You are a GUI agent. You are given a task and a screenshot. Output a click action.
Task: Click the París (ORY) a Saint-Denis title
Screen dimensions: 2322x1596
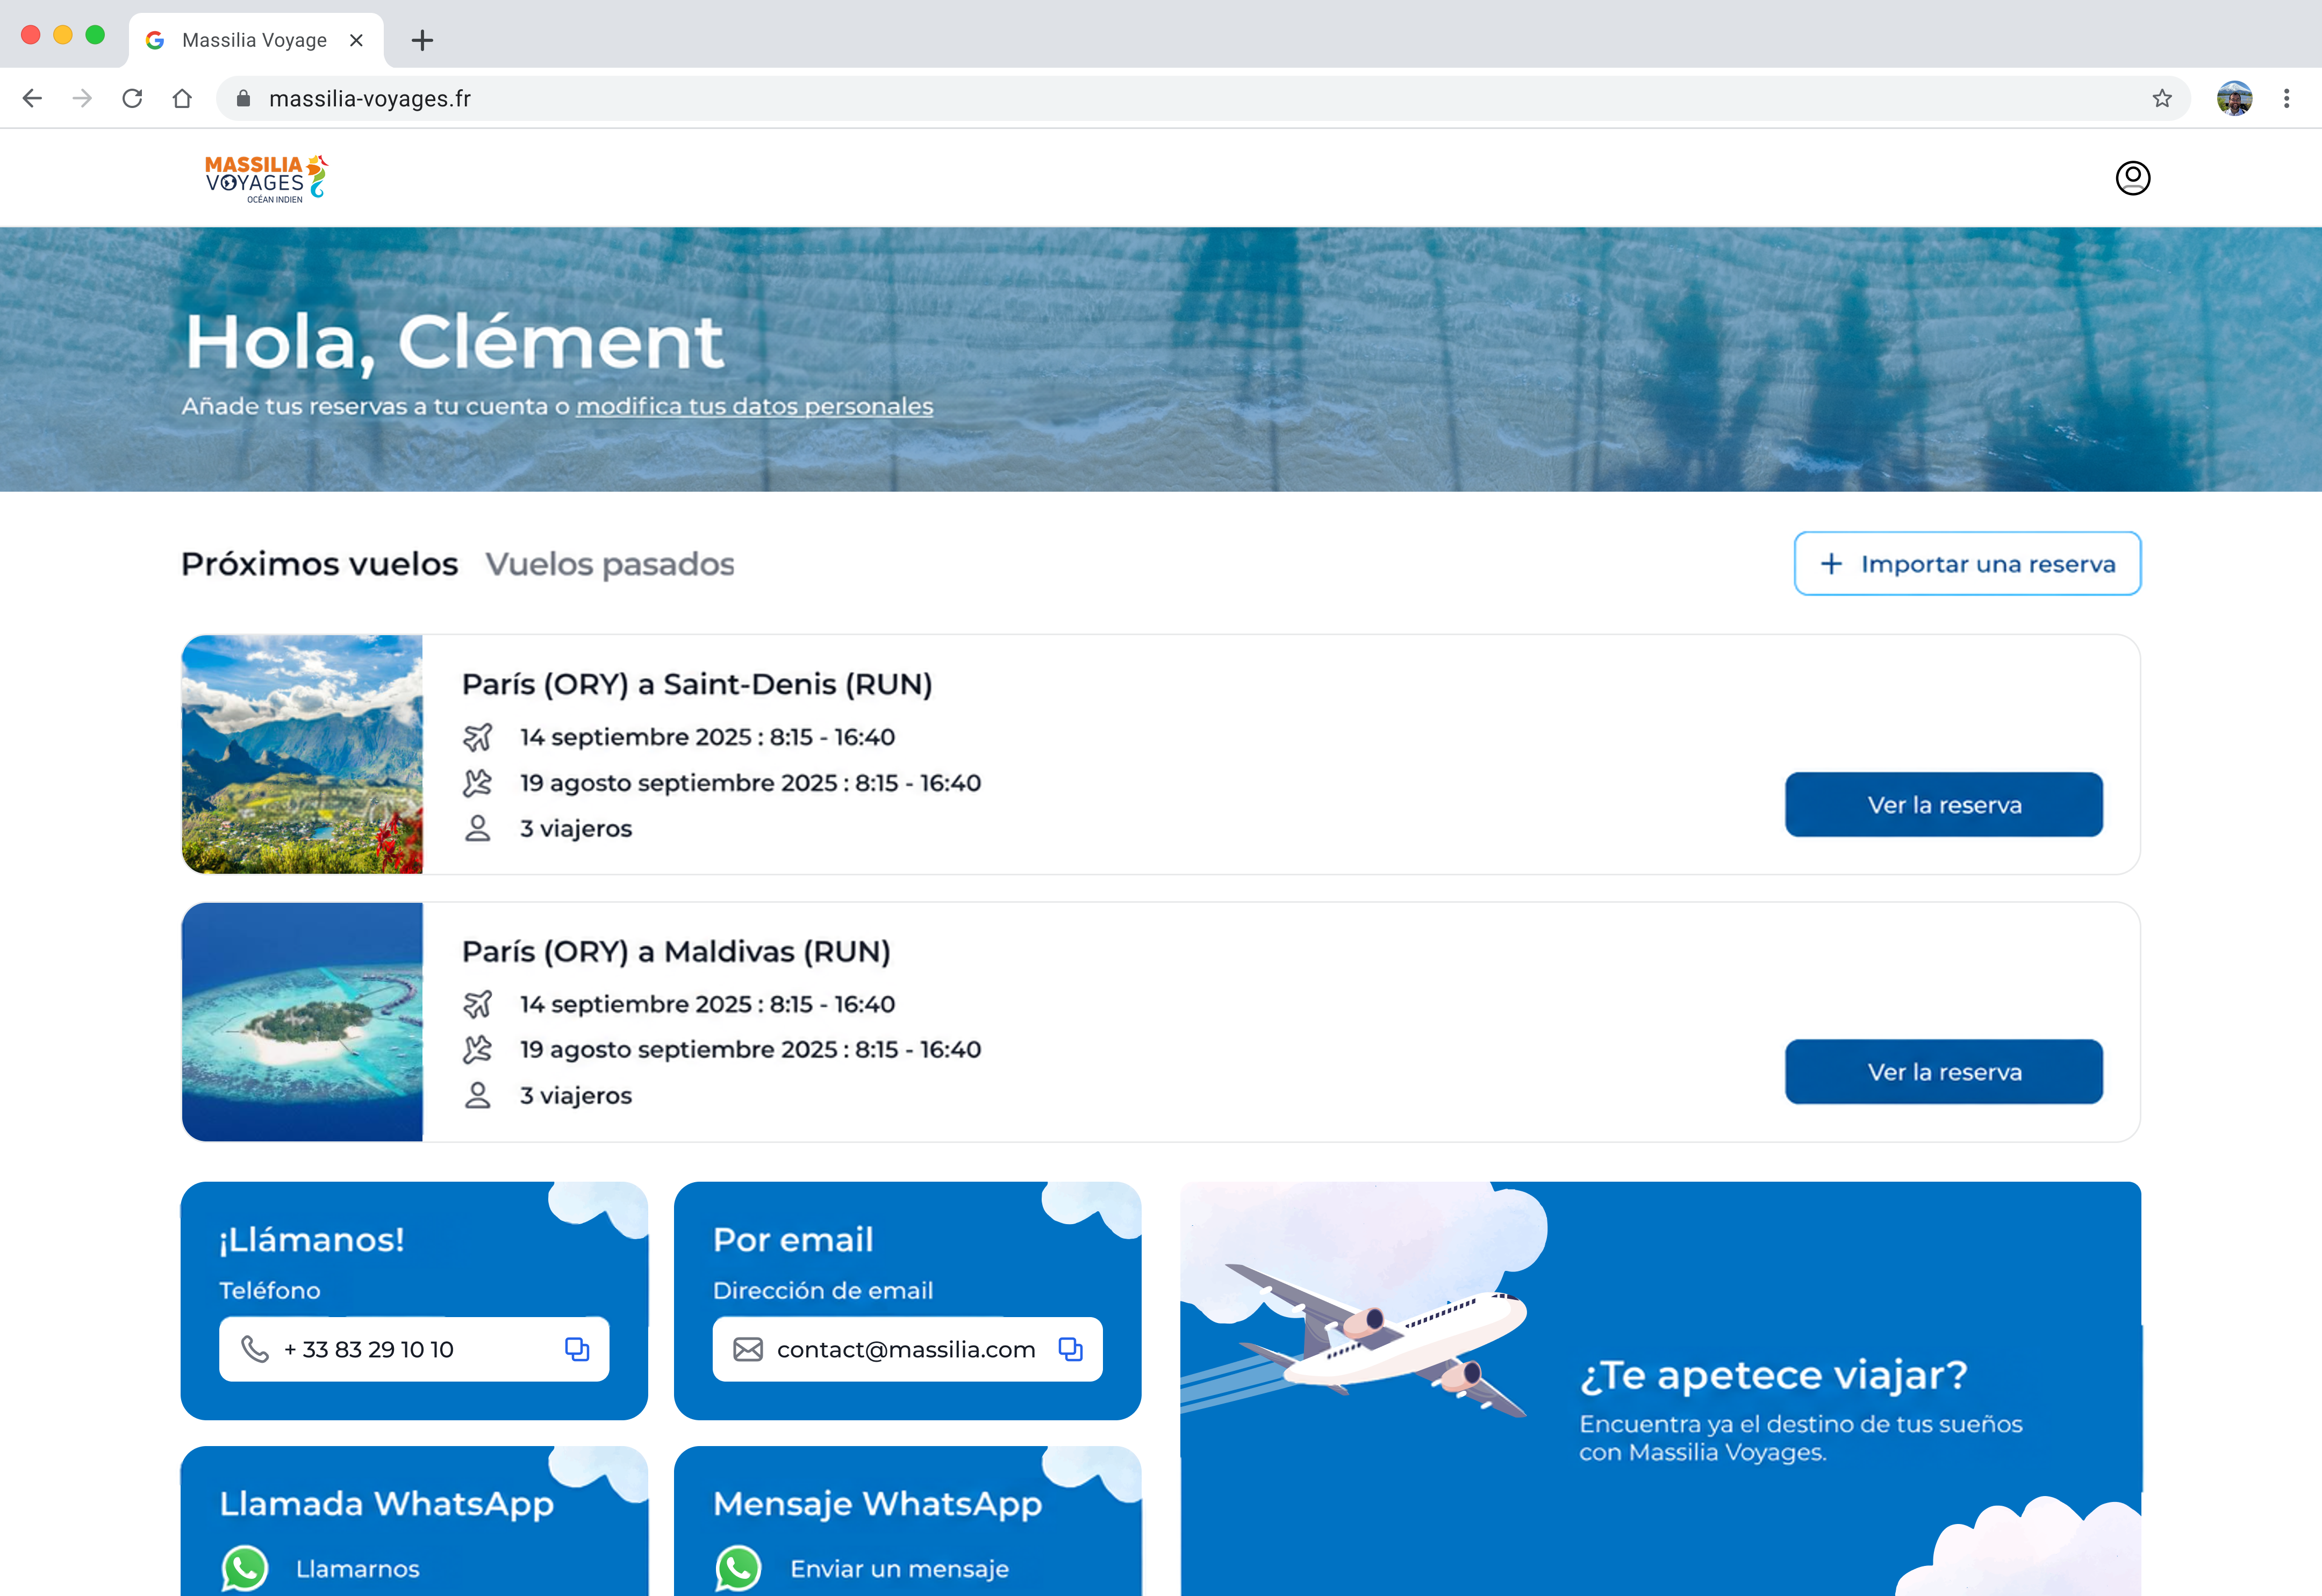(697, 684)
